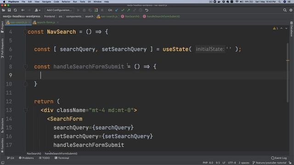The height and width of the screenshot is (165, 294).
Task: Click the Search Everywhere magnifier icon
Action: tap(285, 10)
